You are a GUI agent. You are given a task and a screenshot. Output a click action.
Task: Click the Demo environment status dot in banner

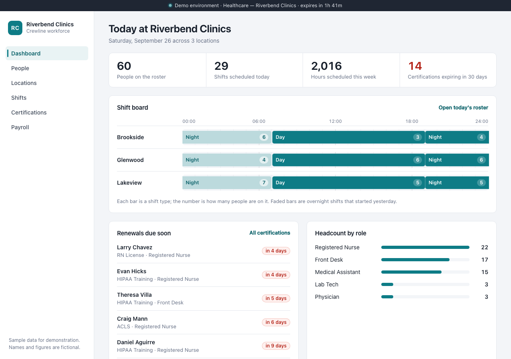click(170, 6)
